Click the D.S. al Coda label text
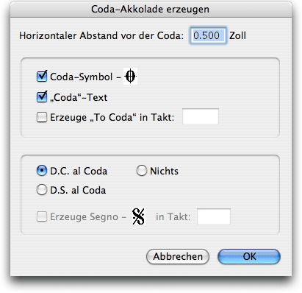Image resolution: width=302 pixels, height=293 pixels. [x=78, y=190]
